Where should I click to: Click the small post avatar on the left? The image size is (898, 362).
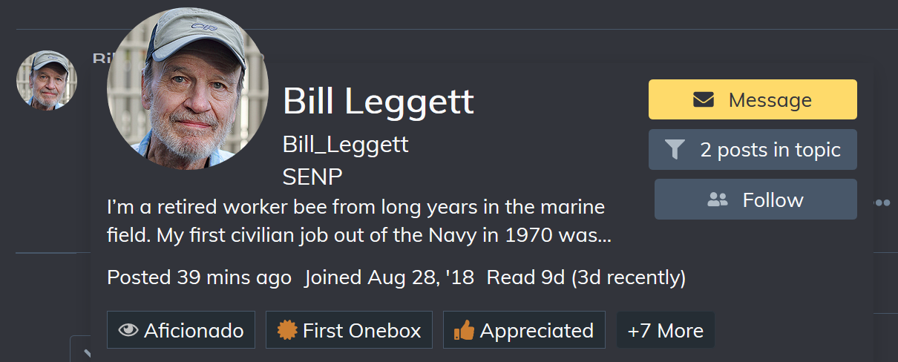click(47, 80)
